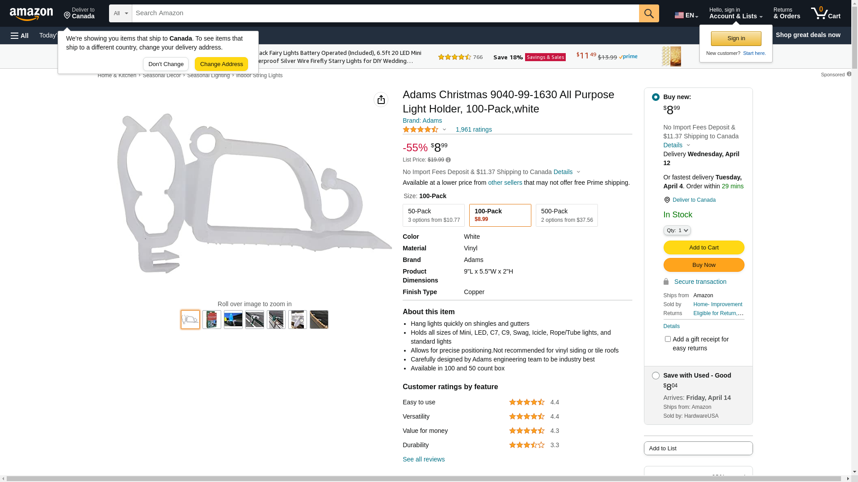Click the magnifying glass search button
The height and width of the screenshot is (482, 858).
tap(649, 13)
